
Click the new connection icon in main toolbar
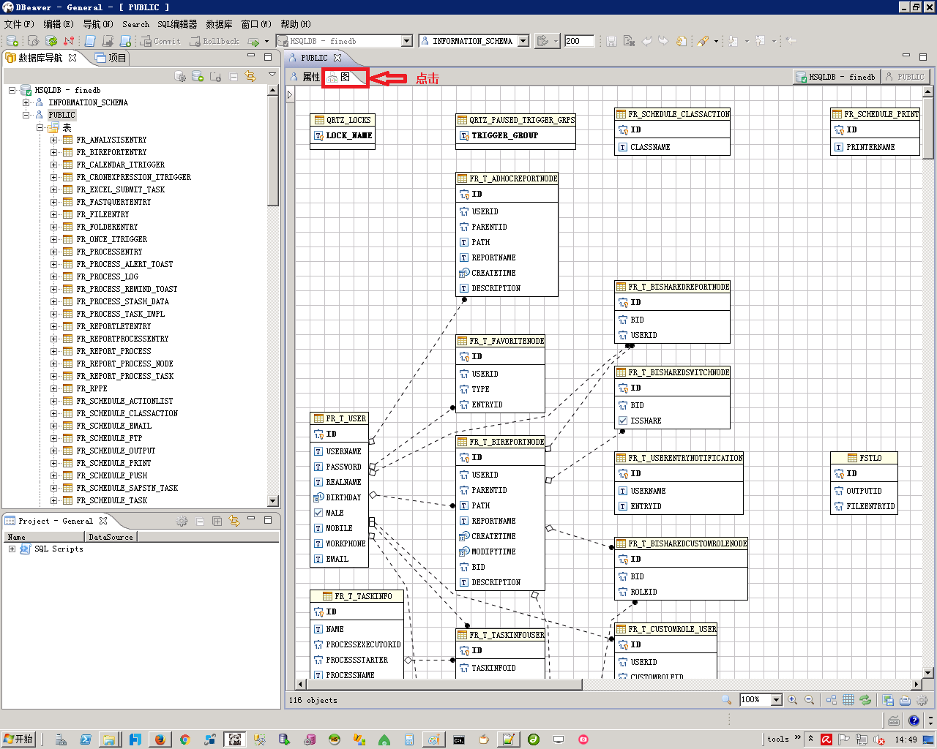click(x=12, y=41)
